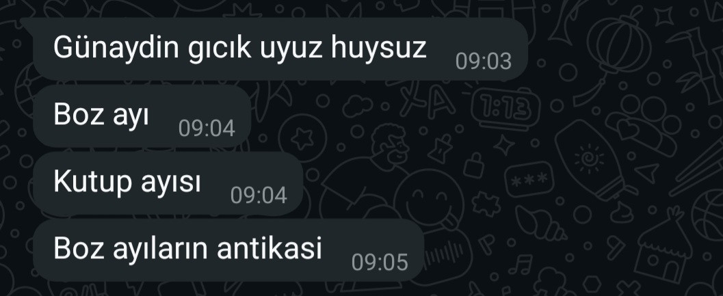Click the 09:05 timestamp
723x296 pixels.
(x=380, y=263)
